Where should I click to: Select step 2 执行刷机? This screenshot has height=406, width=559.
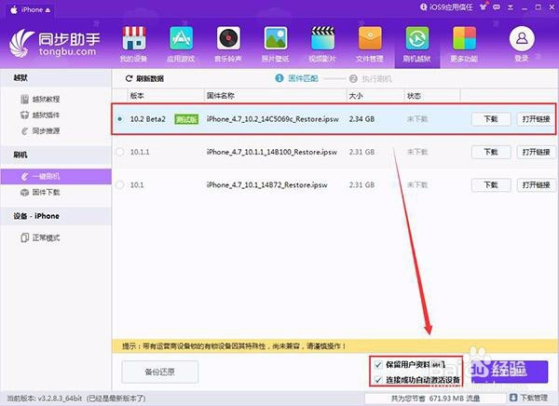pyautogui.click(x=371, y=79)
